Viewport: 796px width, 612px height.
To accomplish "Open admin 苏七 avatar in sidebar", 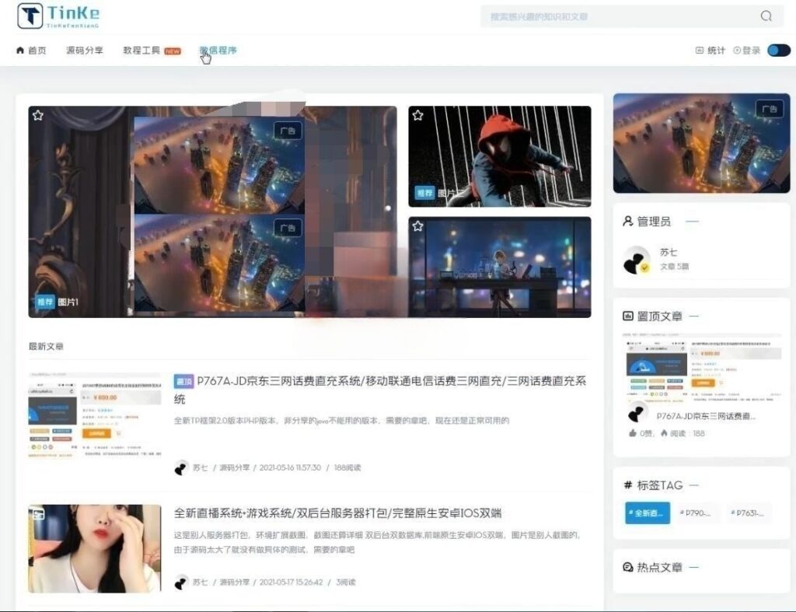I will tap(637, 260).
